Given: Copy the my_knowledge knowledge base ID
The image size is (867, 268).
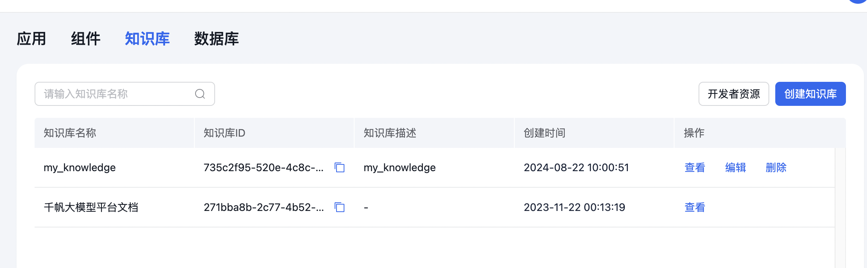Looking at the screenshot, I should point(340,168).
